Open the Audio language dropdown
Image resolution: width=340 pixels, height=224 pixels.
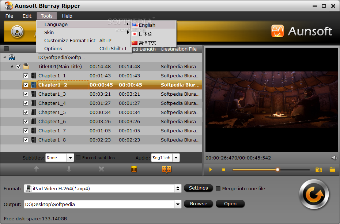pyautogui.click(x=176, y=158)
